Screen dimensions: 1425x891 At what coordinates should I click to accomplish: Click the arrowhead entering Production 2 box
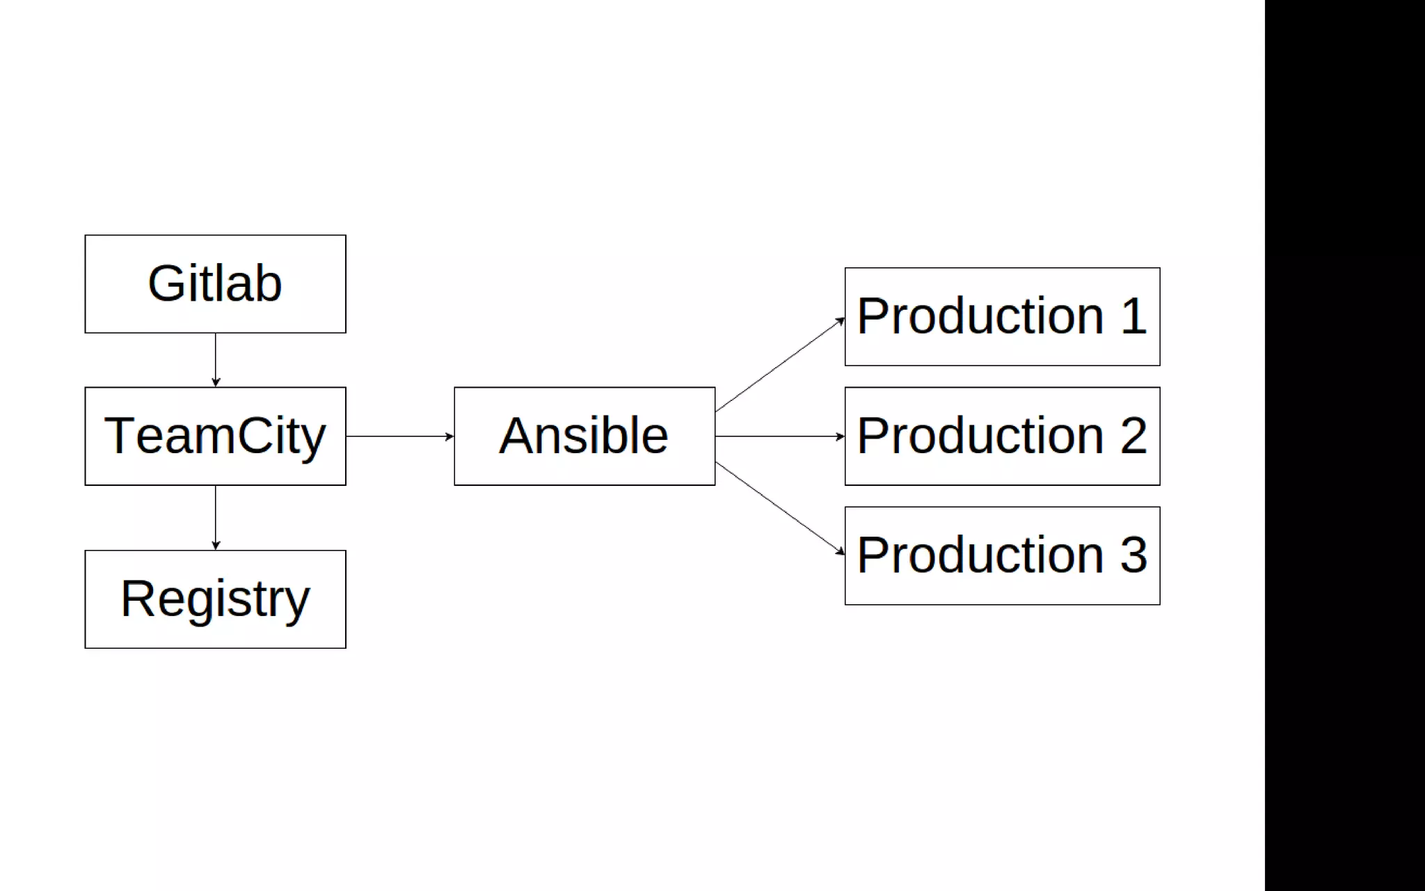pos(841,436)
